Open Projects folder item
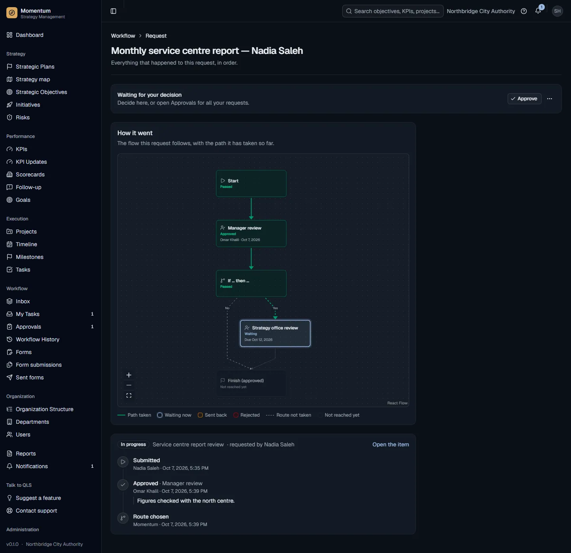Screen dimensions: 571x553 (x=50, y=232)
